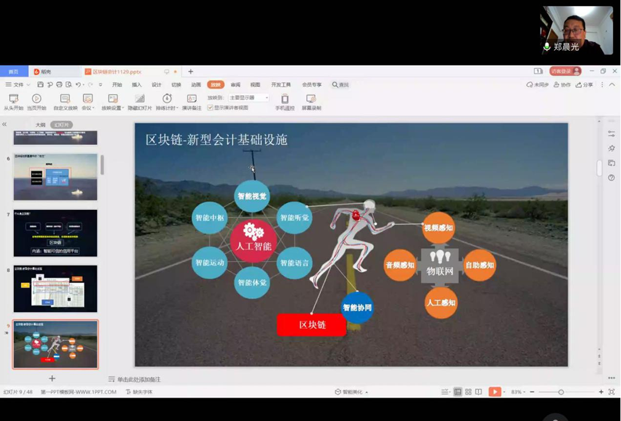Open the 主要显示器 monitor dropdown

point(248,97)
